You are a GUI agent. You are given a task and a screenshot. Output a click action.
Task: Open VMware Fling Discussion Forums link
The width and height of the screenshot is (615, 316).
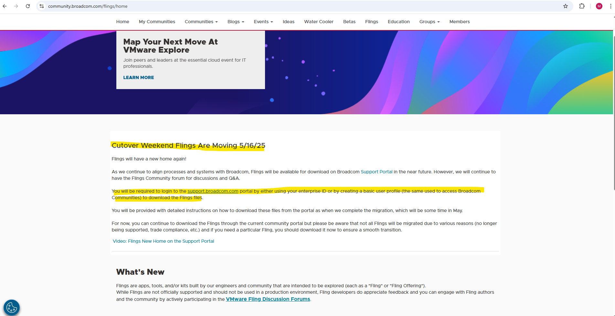[268, 299]
